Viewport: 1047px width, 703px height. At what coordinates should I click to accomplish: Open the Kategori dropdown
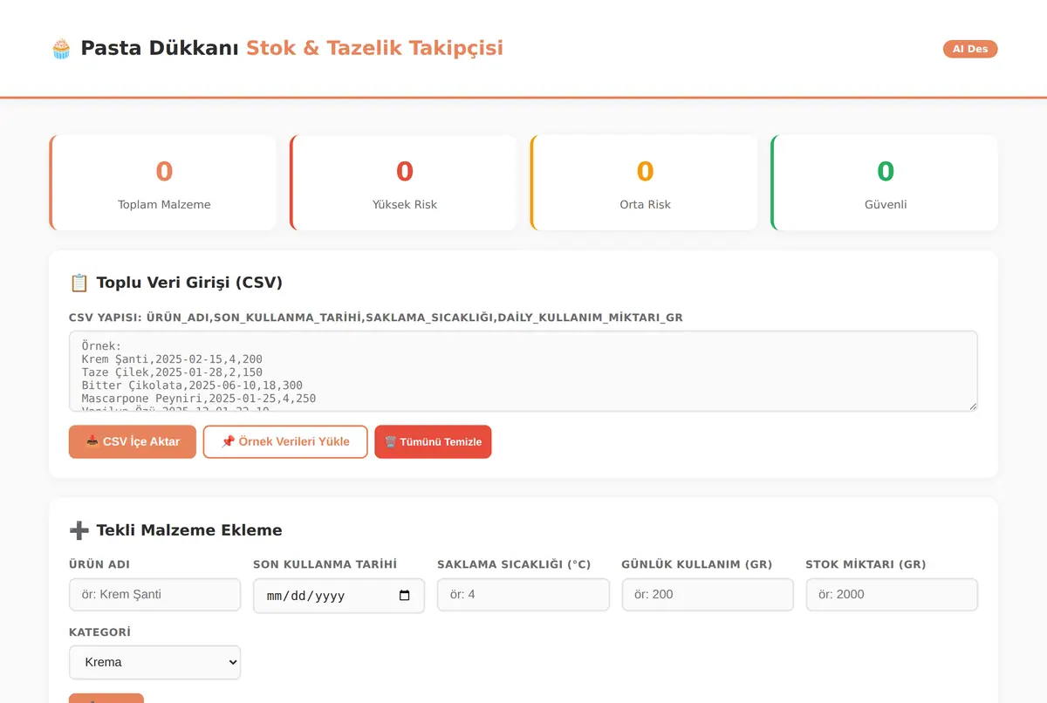pos(154,662)
